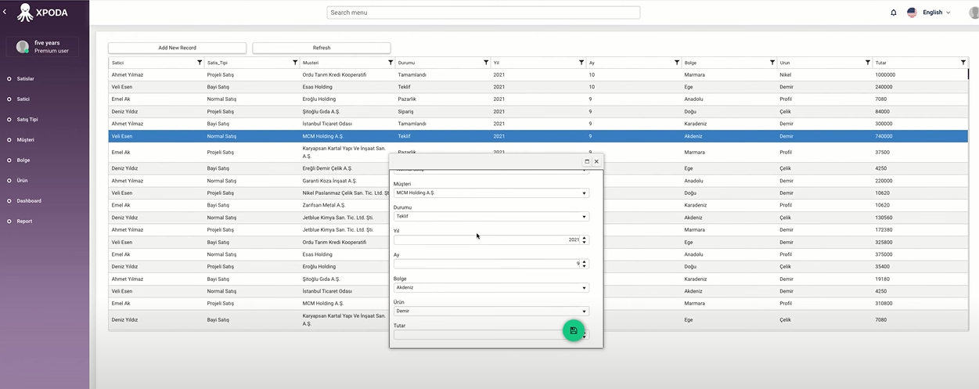Open the notifications bell icon
This screenshot has width=979, height=389.
[894, 13]
